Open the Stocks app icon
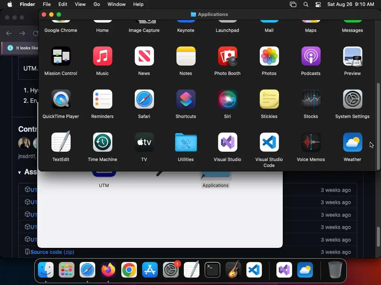 tap(311, 99)
